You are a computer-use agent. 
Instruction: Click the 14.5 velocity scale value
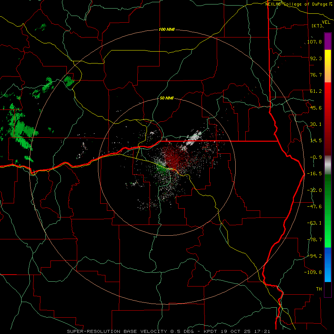316,141
